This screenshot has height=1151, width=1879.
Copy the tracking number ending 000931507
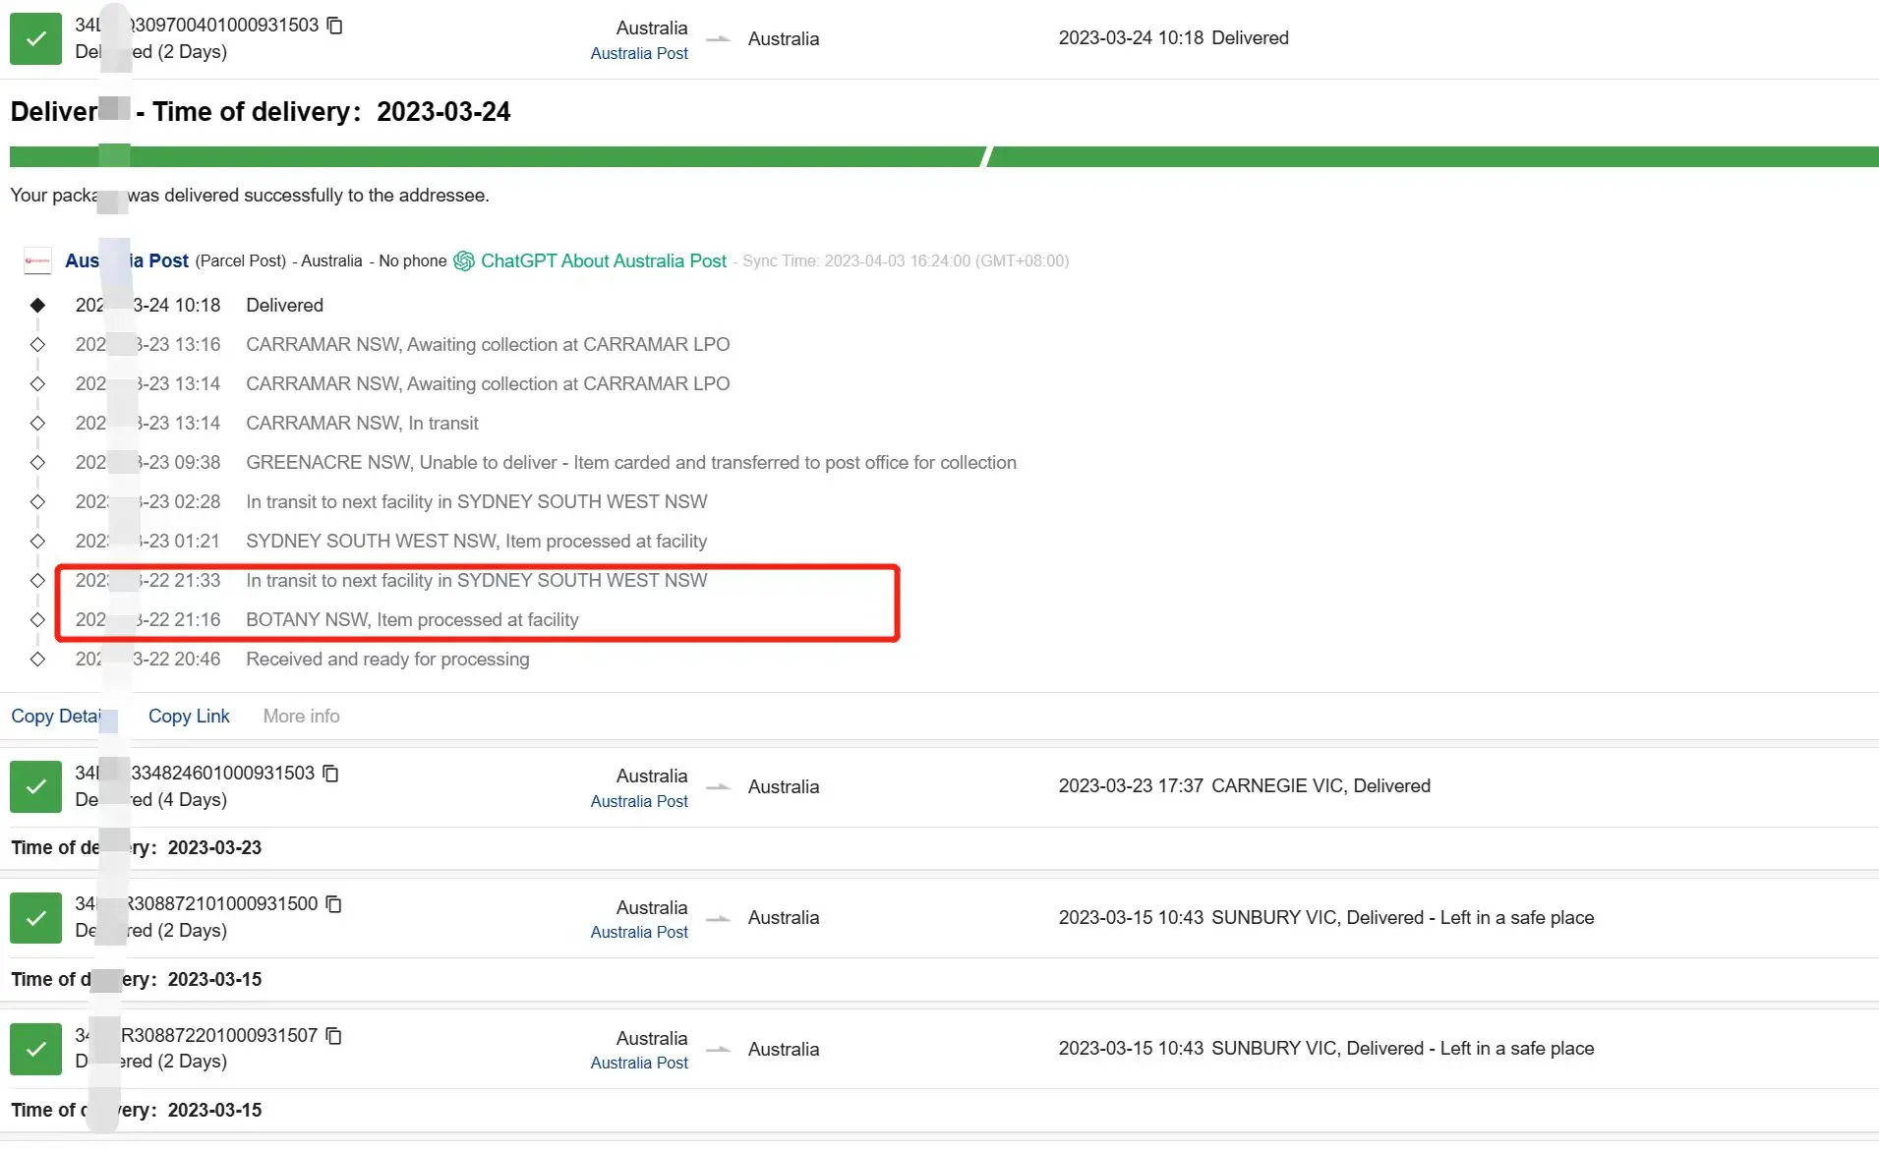pyautogui.click(x=334, y=1036)
